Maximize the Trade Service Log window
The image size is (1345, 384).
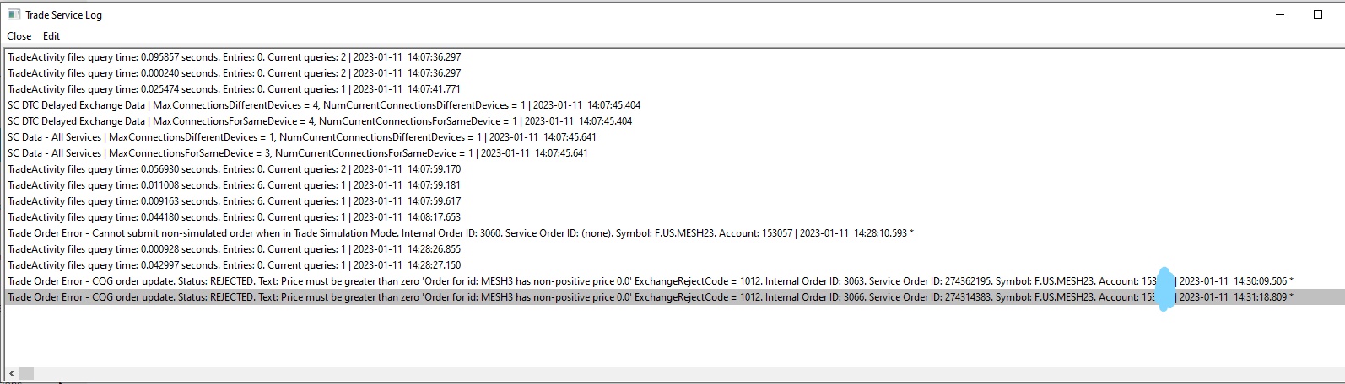click(x=1318, y=14)
